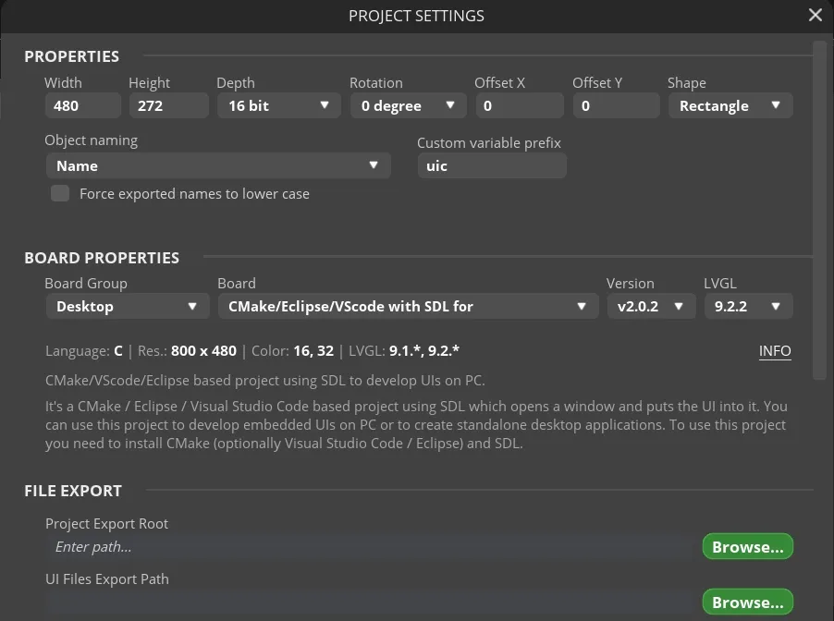Click the INFO link for the board

(775, 351)
